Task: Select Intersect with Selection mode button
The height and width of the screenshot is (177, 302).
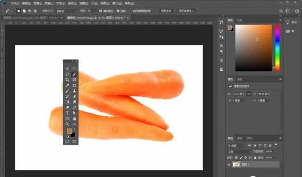Action: coord(35,11)
